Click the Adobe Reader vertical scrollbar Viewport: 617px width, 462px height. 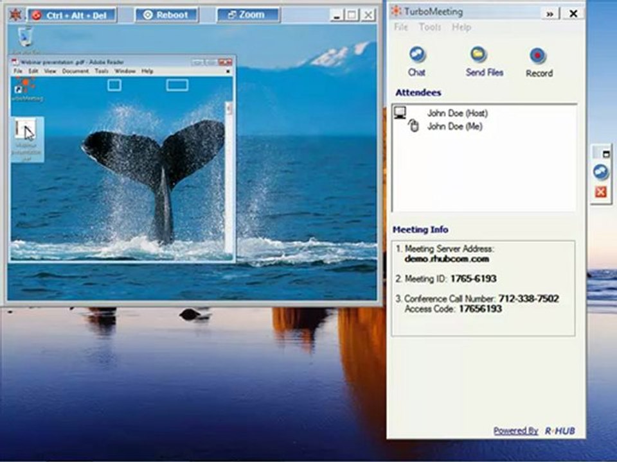pyautogui.click(x=228, y=178)
